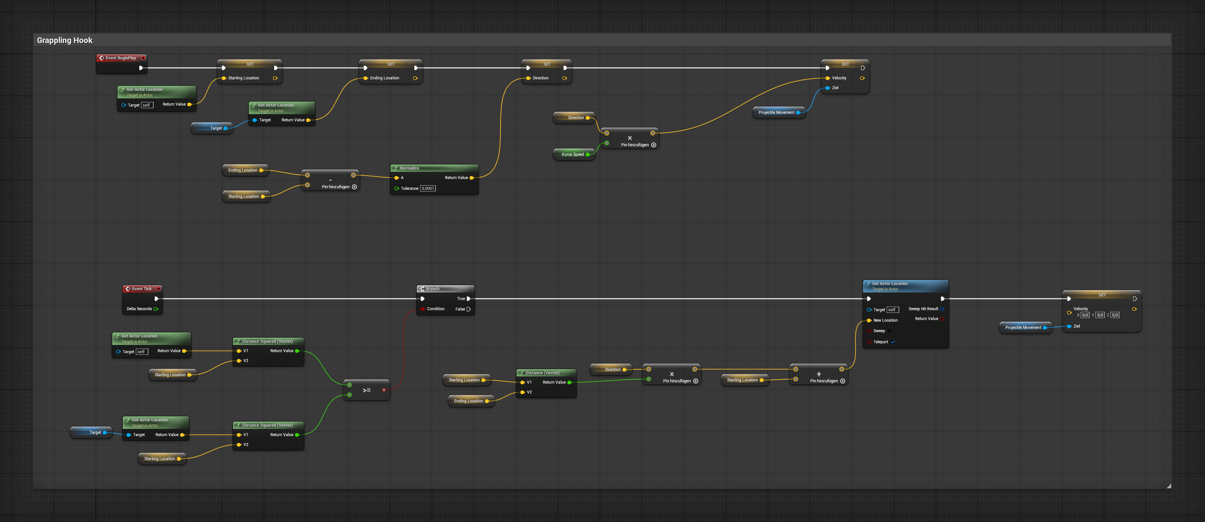Click the Normalize Return Value pin

472,178
